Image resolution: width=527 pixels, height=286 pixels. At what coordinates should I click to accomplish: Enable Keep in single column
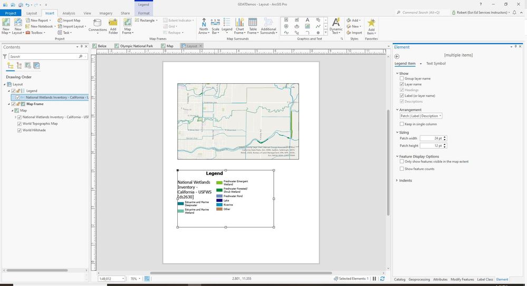tap(401, 124)
